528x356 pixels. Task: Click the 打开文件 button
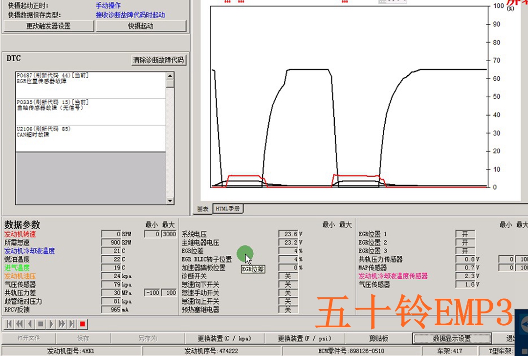pos(29,338)
